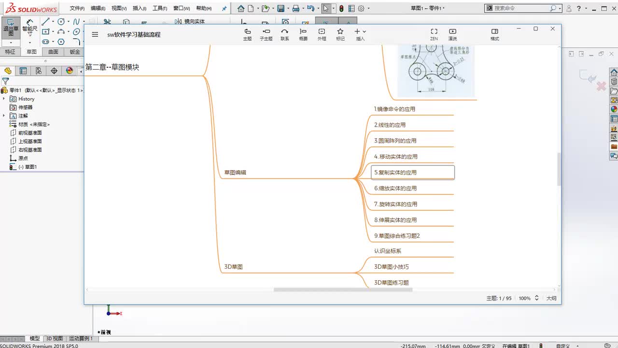Open the ConfigurationManager tab

[39, 71]
